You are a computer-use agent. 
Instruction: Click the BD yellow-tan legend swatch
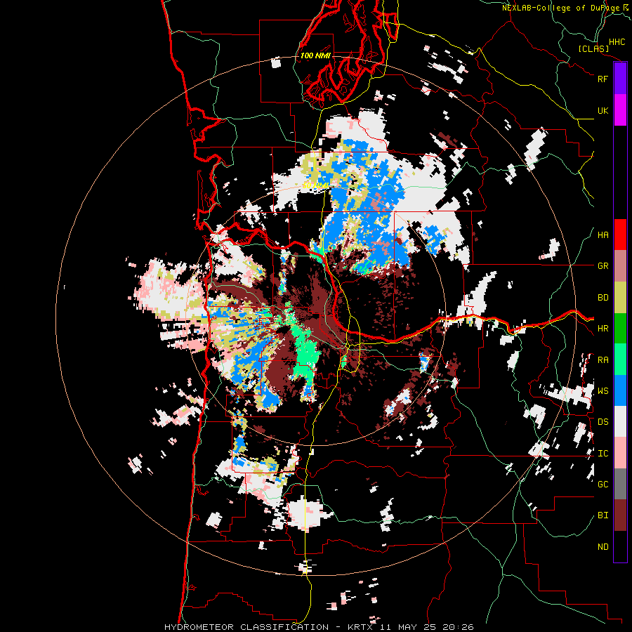coord(620,298)
